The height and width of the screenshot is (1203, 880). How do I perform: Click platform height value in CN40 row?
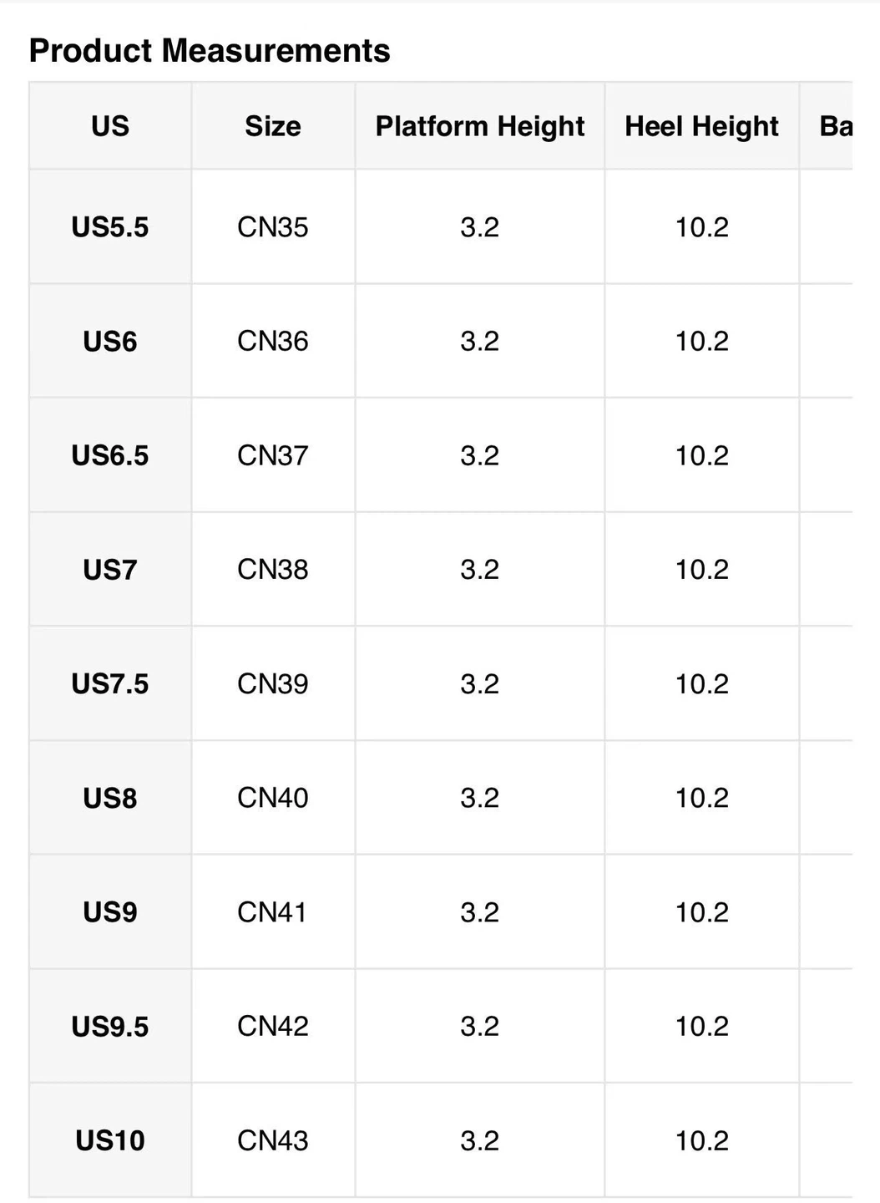[479, 798]
